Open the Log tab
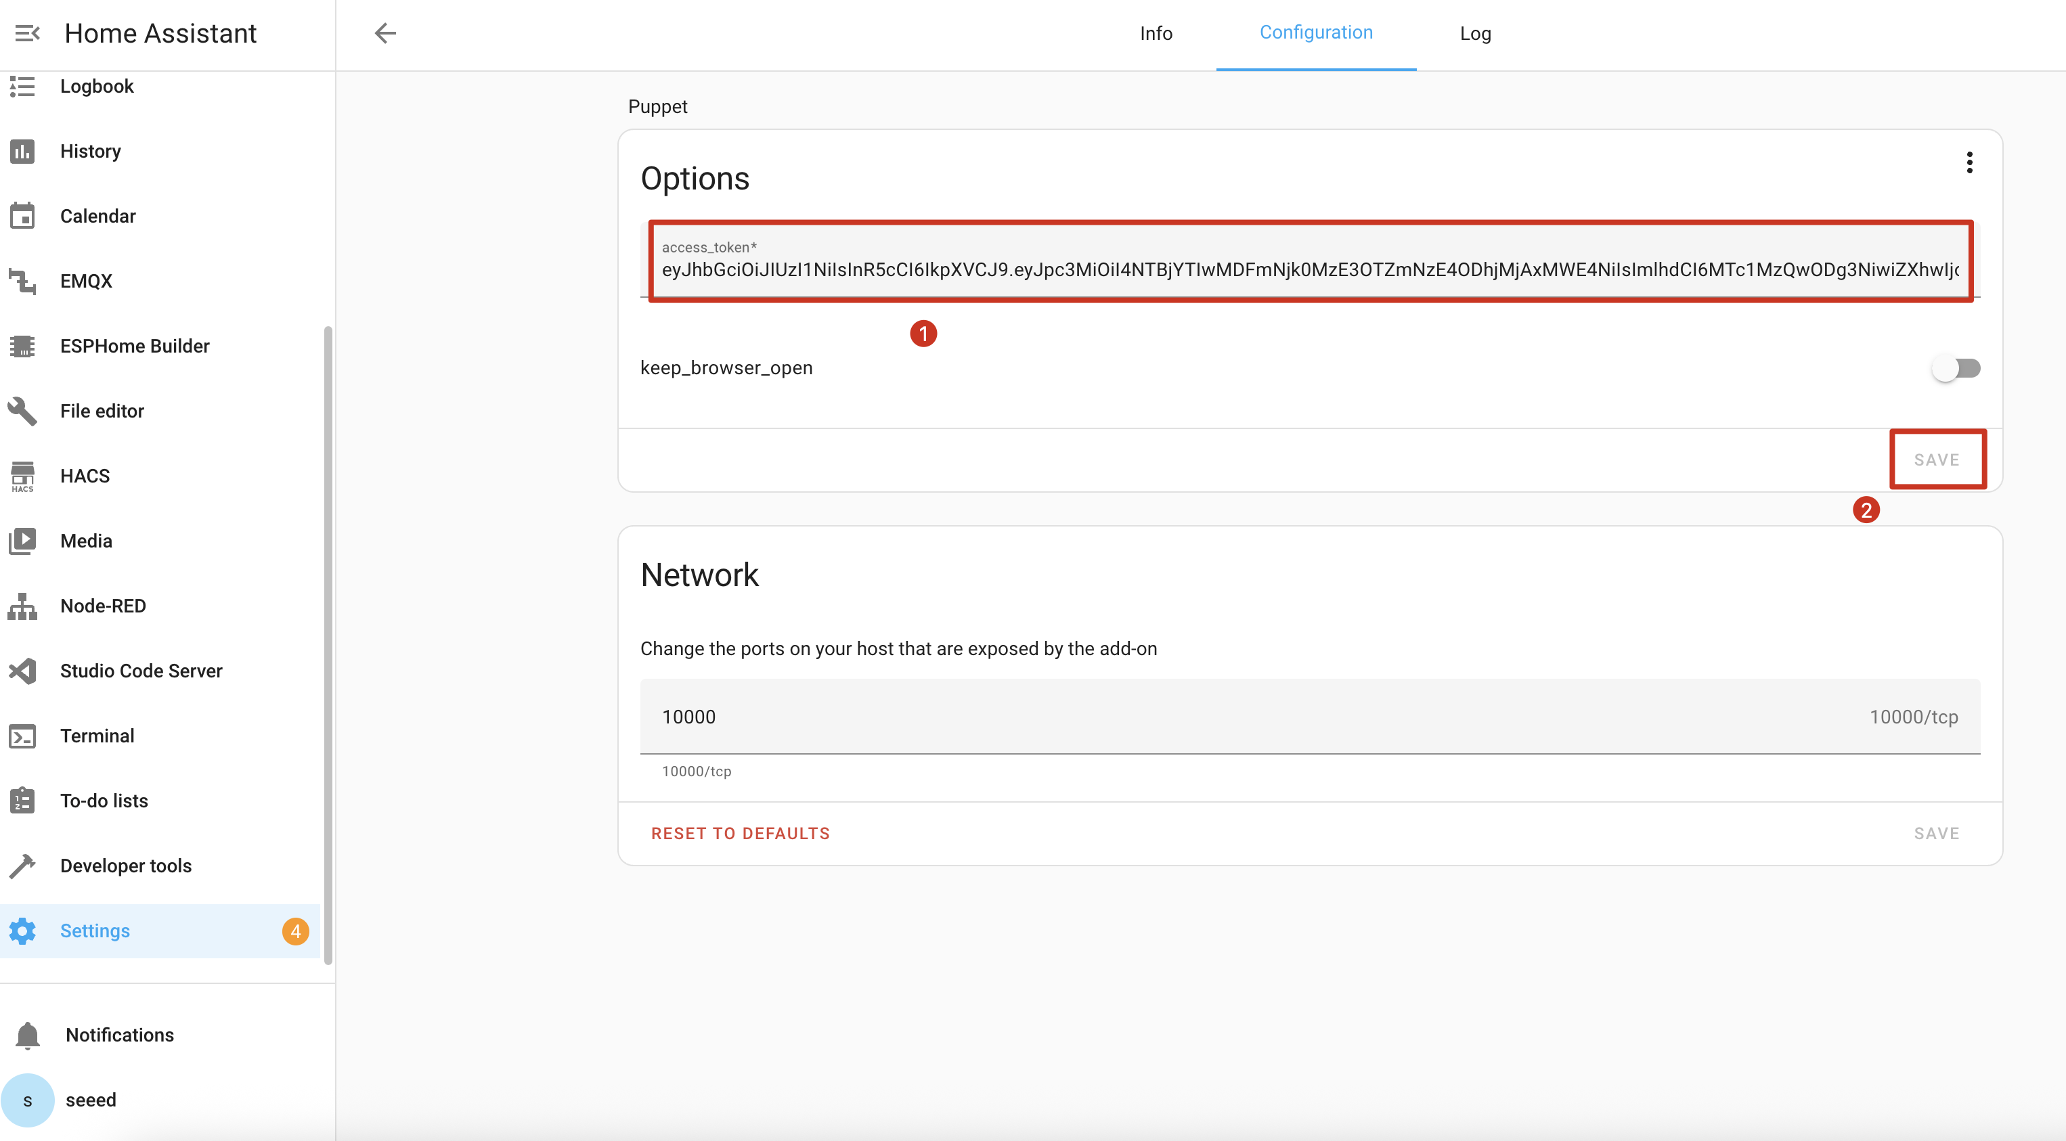The image size is (2066, 1141). (x=1475, y=33)
